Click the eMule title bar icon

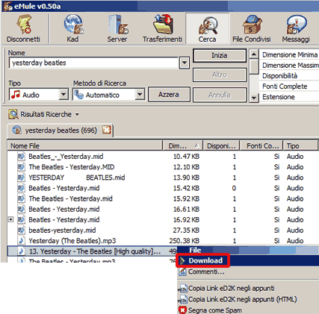click(x=7, y=6)
